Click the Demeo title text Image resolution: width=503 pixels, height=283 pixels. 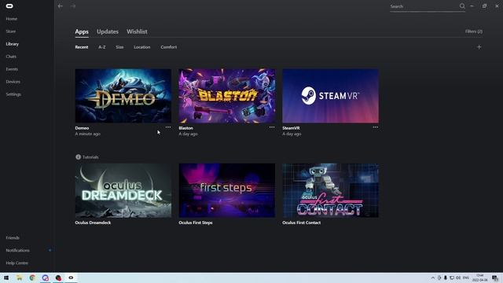82,128
